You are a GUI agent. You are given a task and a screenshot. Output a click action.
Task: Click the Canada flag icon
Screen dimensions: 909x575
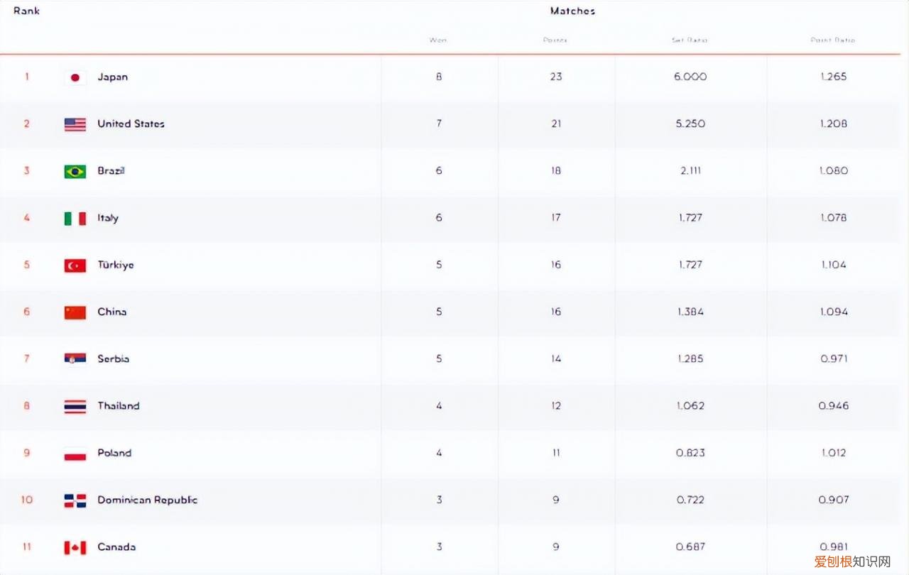pos(75,547)
